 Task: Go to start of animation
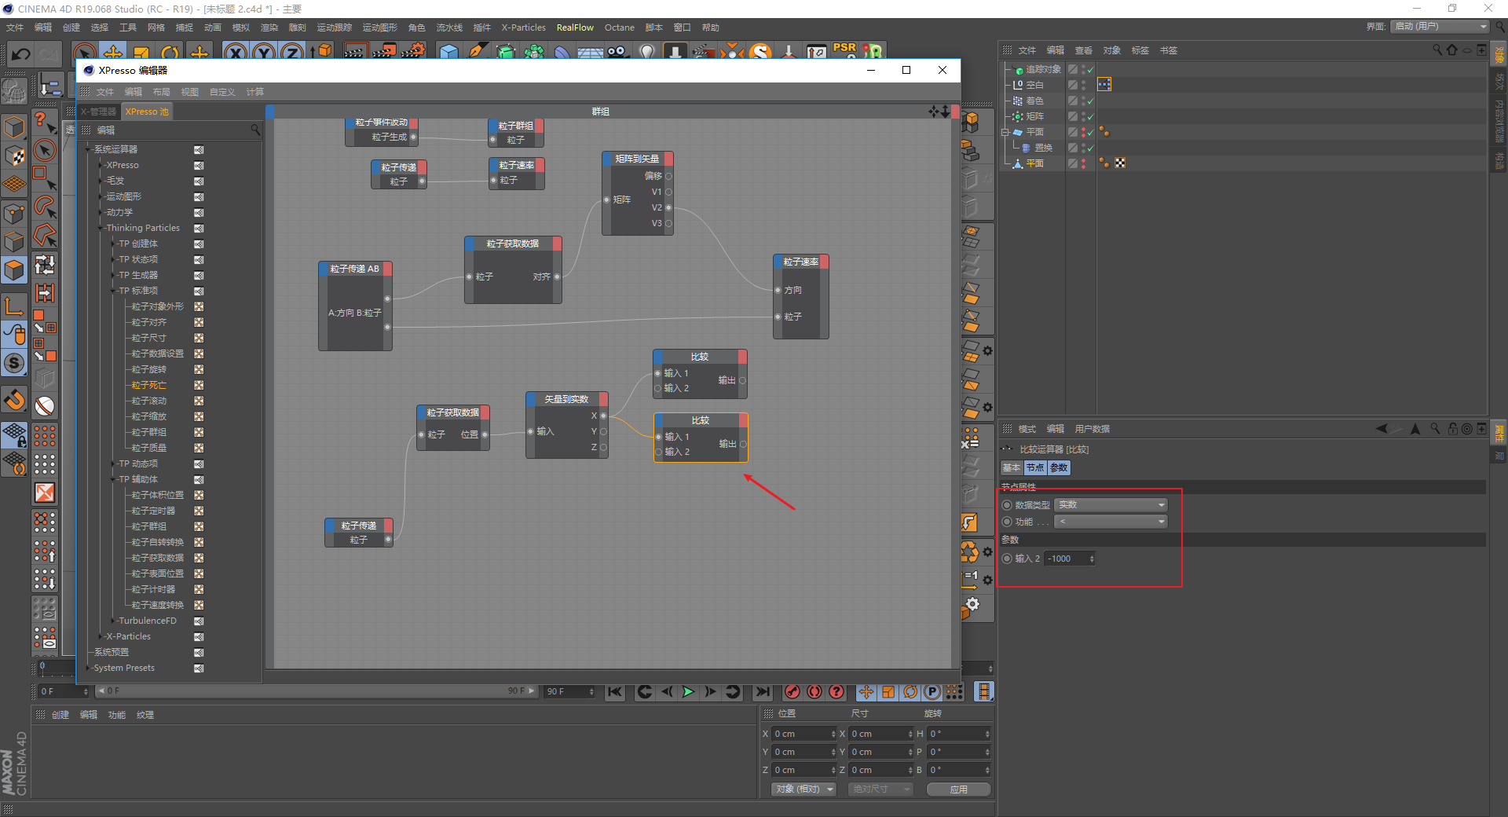tap(615, 691)
